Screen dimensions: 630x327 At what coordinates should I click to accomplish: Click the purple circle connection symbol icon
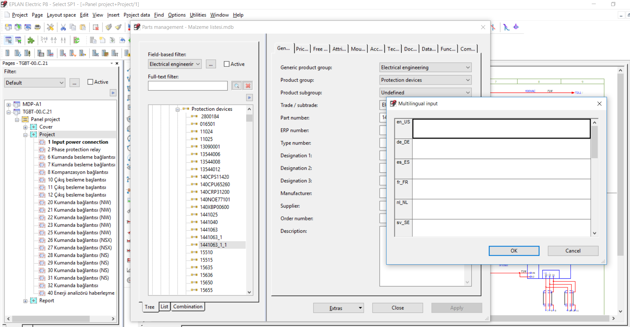click(x=516, y=27)
